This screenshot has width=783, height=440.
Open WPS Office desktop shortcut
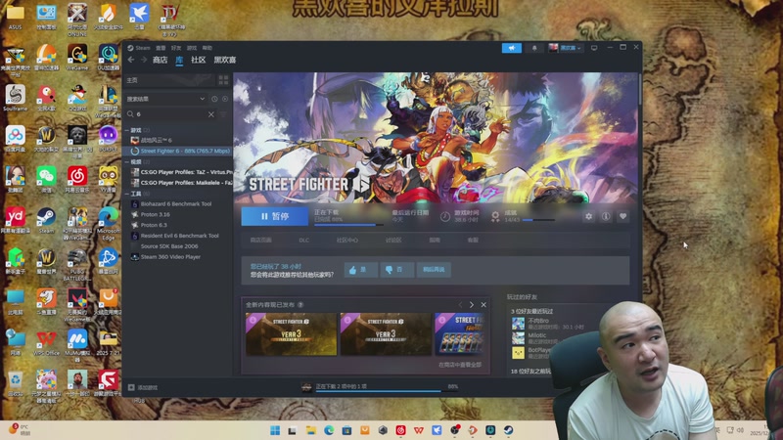[46, 343]
